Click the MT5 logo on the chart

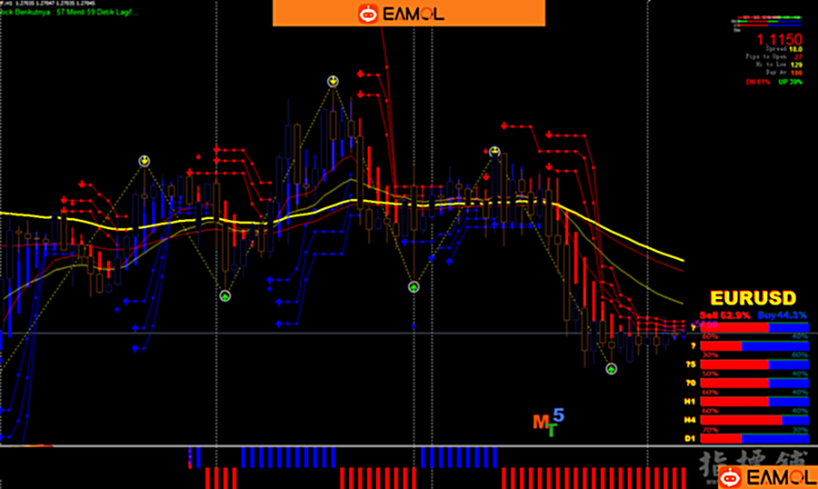tap(548, 423)
